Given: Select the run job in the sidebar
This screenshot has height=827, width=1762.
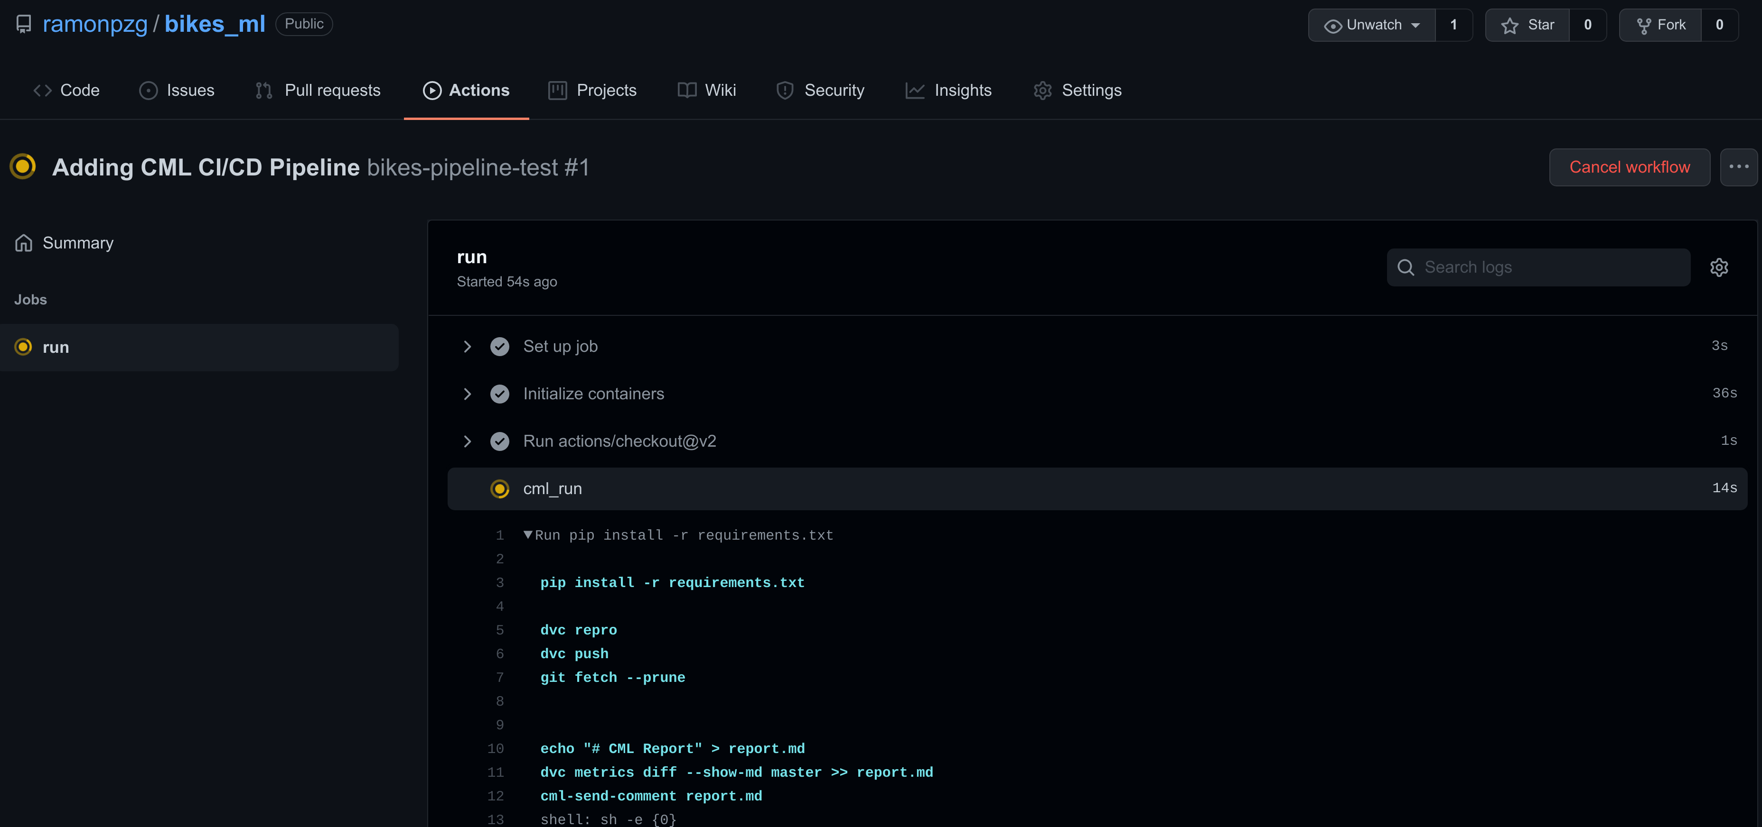Looking at the screenshot, I should click(x=199, y=347).
